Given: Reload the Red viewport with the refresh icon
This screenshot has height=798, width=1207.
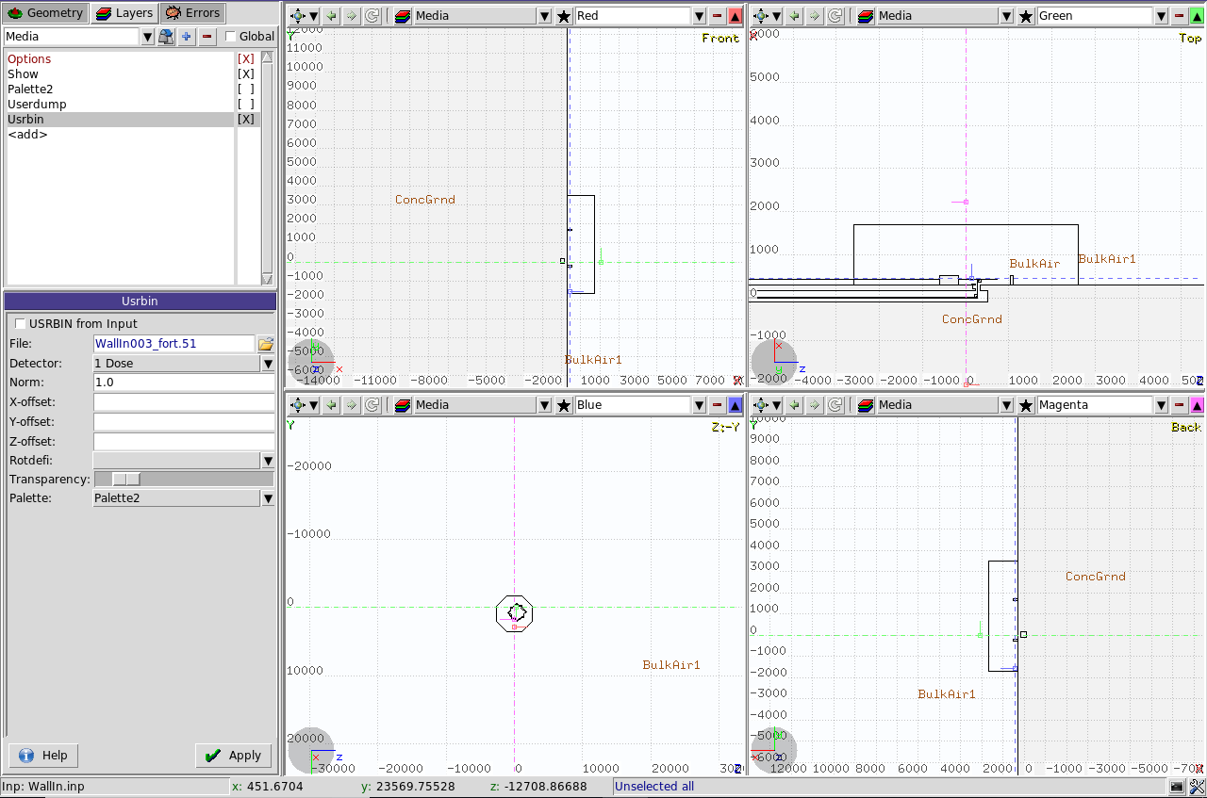Looking at the screenshot, I should pyautogui.click(x=372, y=16).
